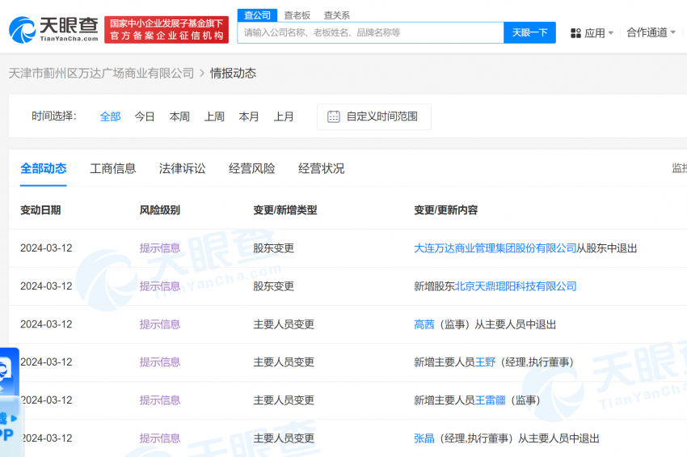Open 大连万达商业管理集团股份有限公司 company link
Viewport: 687px width, 457px height.
[495, 248]
